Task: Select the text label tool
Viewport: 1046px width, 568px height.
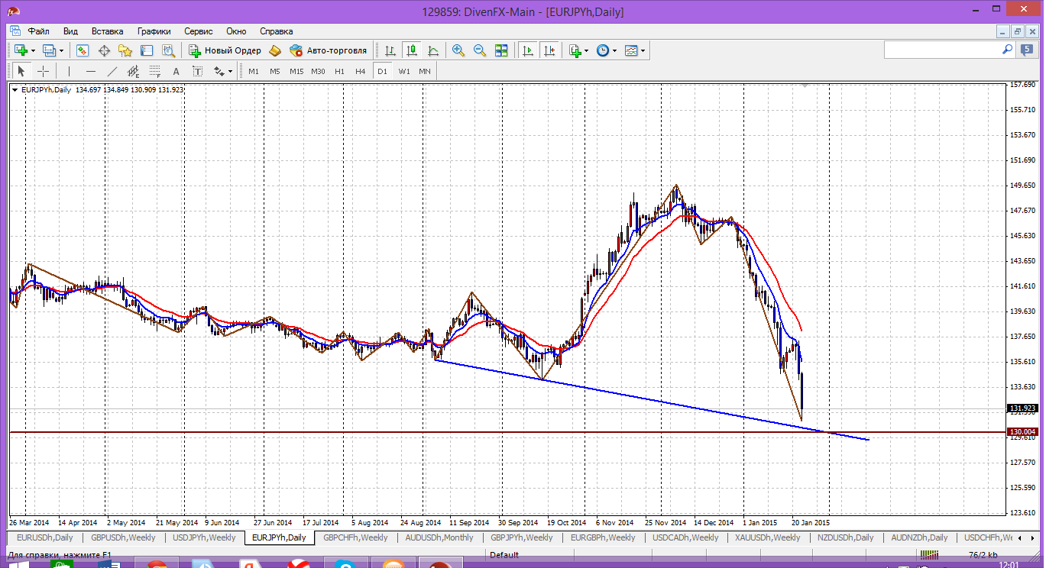Action: point(176,71)
